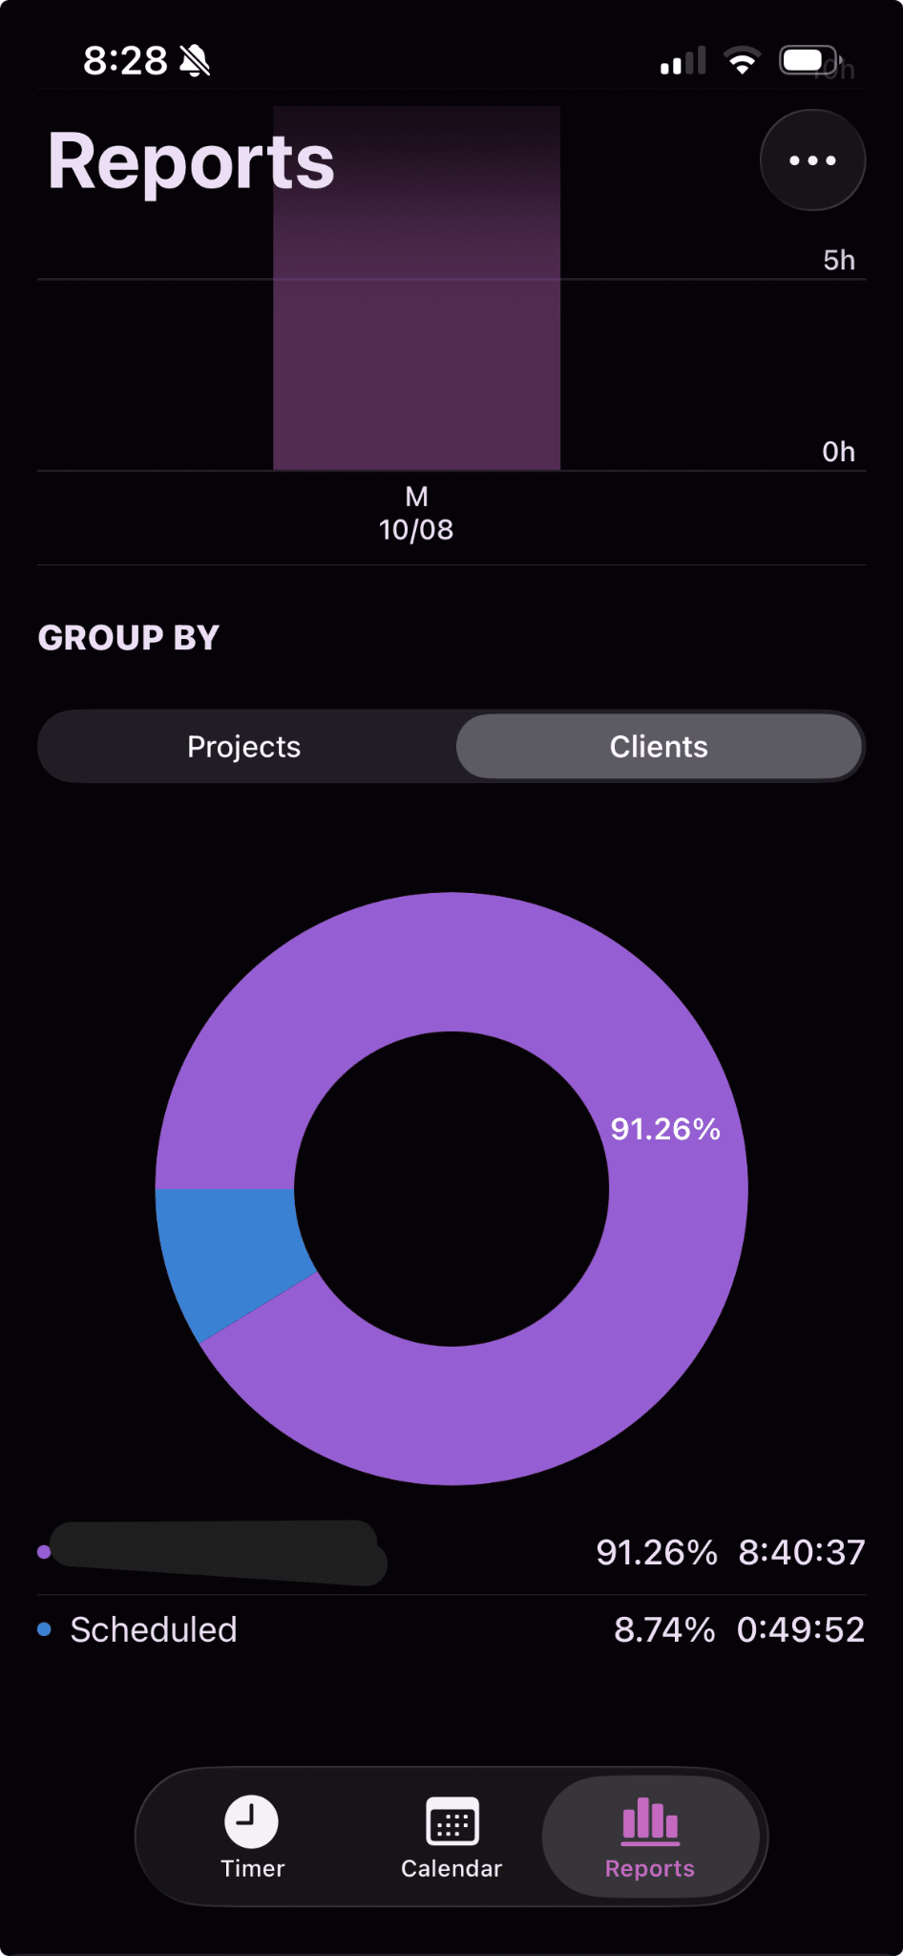Go to the Timer tab

pos(252,1838)
